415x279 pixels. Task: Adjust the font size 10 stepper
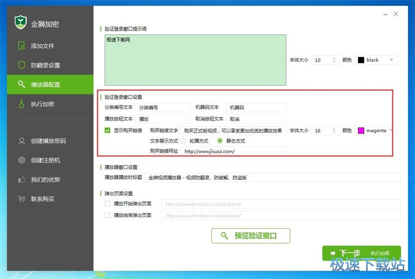coord(334,60)
